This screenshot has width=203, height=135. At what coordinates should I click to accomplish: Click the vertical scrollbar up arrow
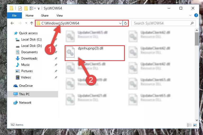197,30
